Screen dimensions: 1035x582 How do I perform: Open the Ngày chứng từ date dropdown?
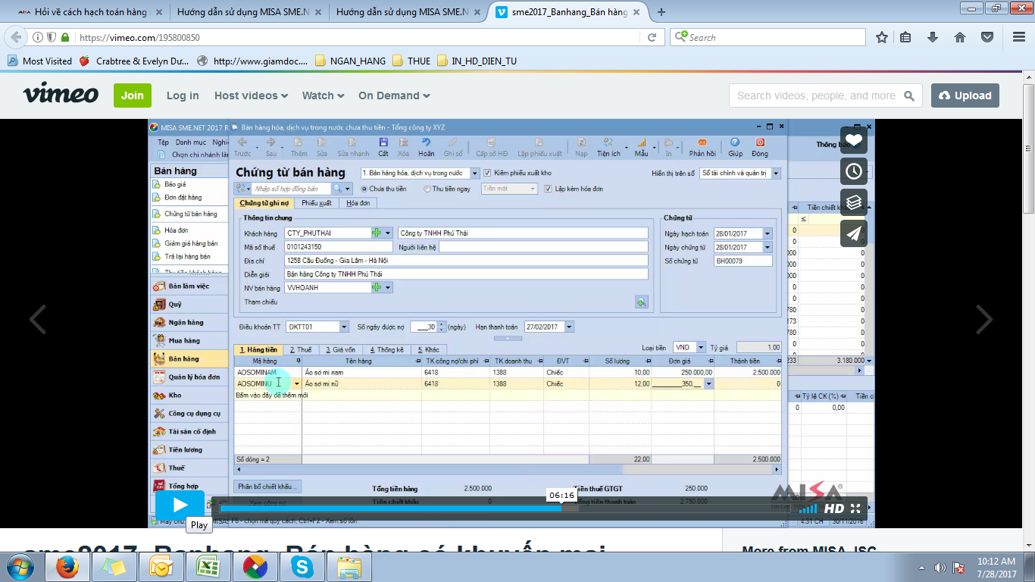(x=768, y=247)
